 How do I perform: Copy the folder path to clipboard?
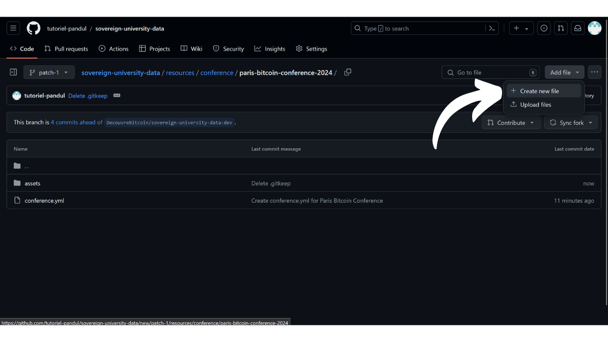(348, 72)
